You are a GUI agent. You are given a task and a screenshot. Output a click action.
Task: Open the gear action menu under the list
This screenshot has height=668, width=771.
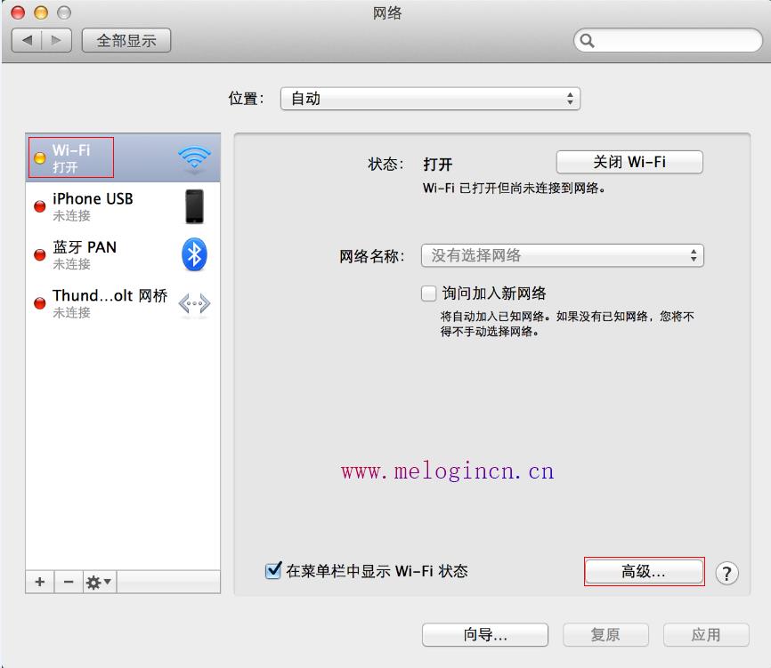coord(99,582)
